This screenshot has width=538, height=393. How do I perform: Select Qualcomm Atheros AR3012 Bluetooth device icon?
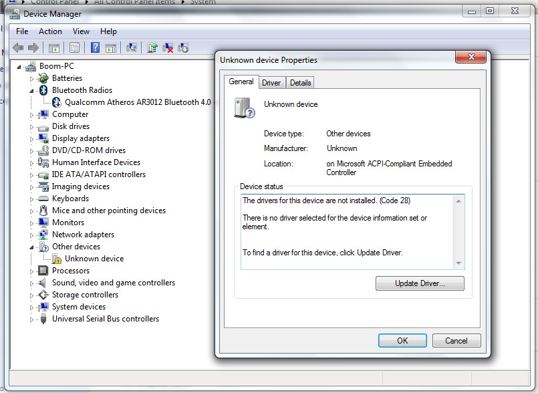tap(56, 102)
